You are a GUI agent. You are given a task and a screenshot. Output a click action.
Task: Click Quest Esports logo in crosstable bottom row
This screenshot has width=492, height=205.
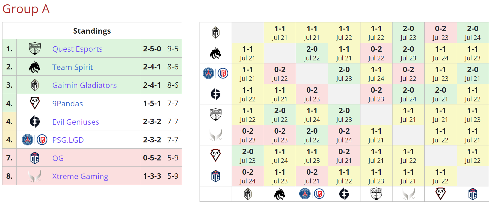(376, 194)
